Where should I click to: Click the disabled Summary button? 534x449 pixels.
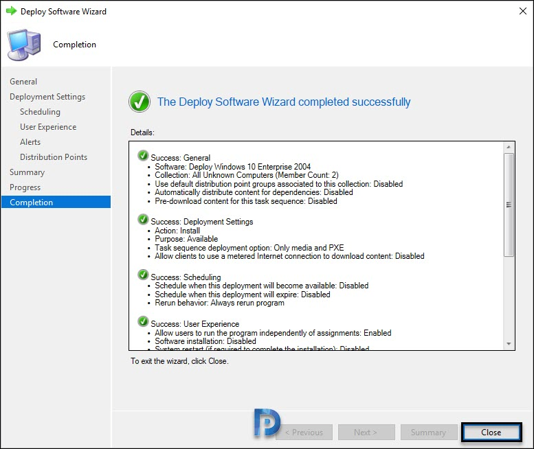(428, 433)
